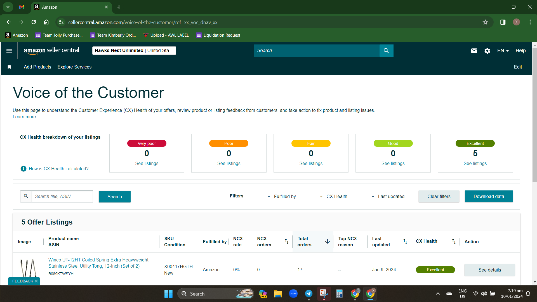Viewport: 537px width, 302px height.
Task: Open the tab search chevron in Chrome
Action: click(x=8, y=7)
